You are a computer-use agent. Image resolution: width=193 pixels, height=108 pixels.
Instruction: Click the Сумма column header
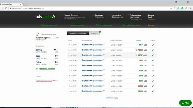[x=139, y=40]
